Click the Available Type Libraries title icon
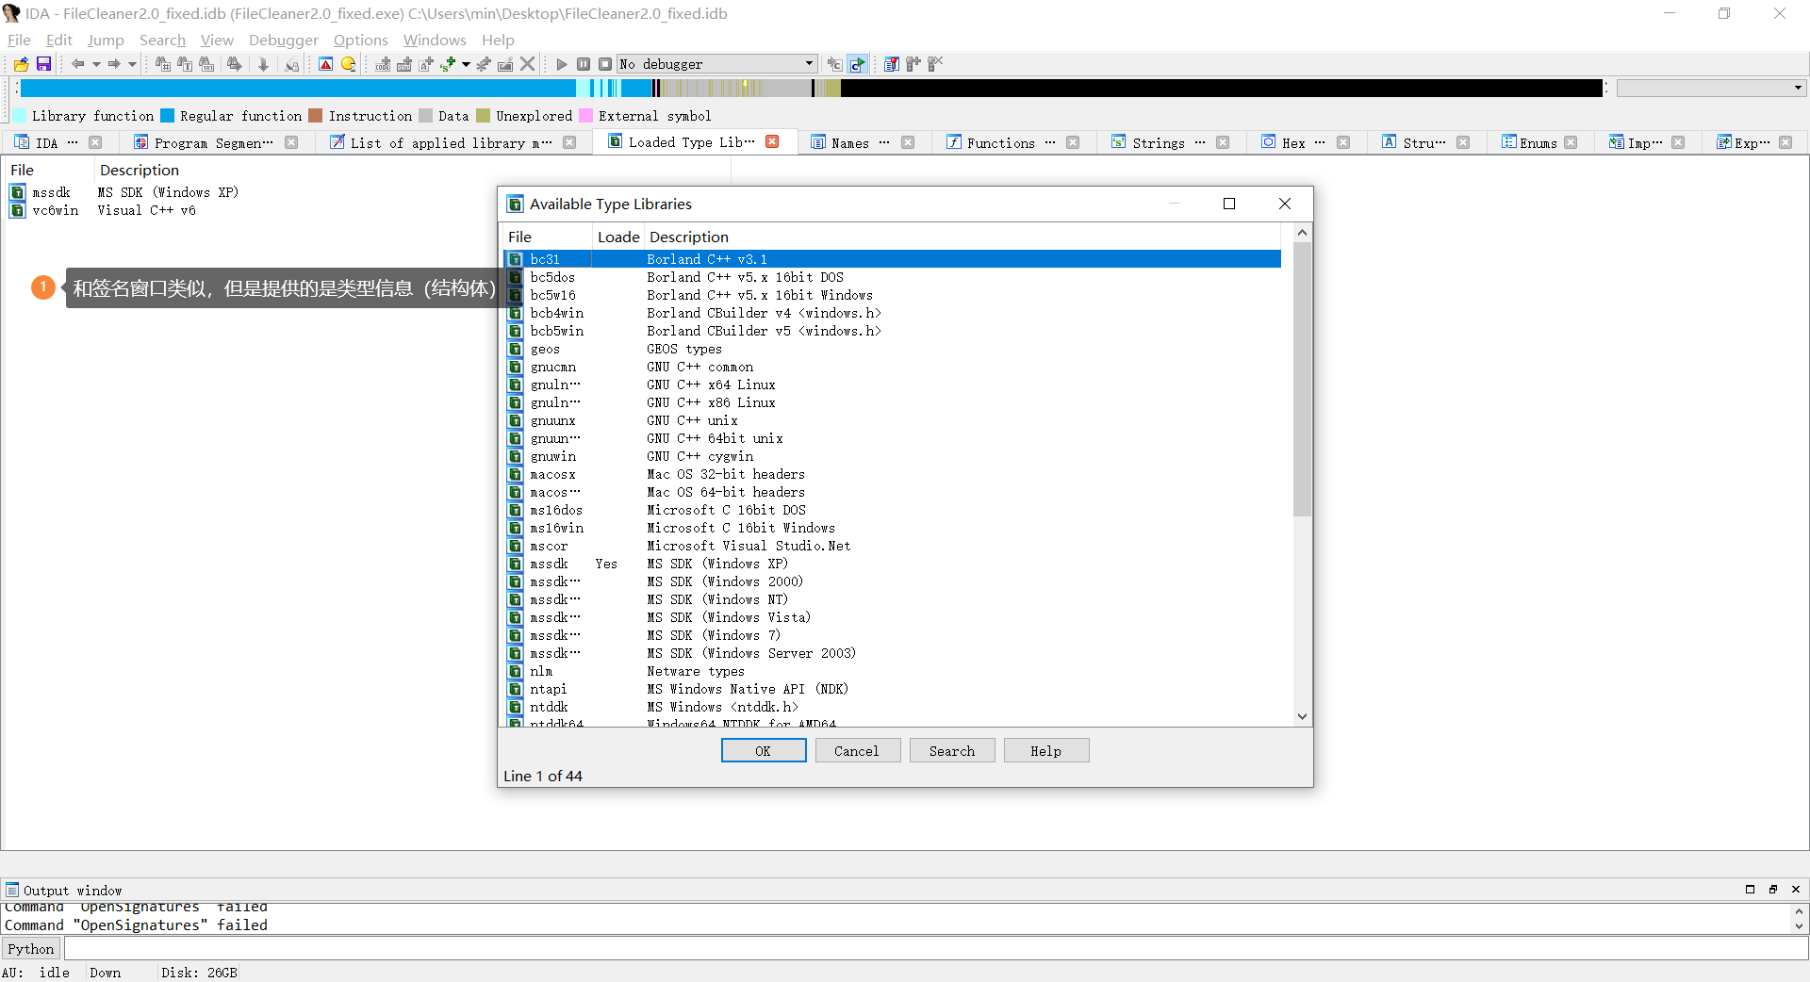The image size is (1810, 982). [515, 204]
